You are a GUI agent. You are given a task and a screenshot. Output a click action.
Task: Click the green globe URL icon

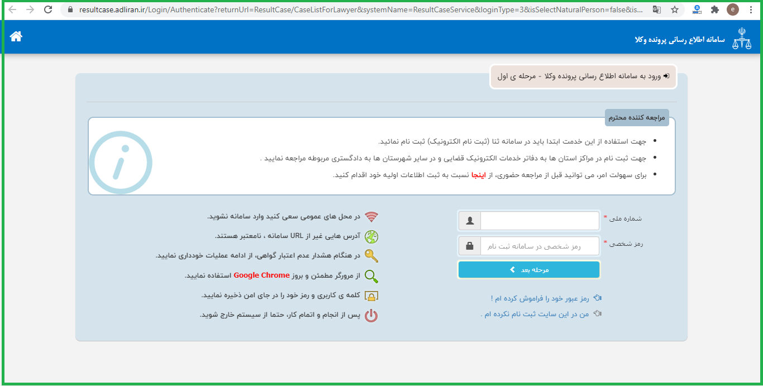(371, 236)
